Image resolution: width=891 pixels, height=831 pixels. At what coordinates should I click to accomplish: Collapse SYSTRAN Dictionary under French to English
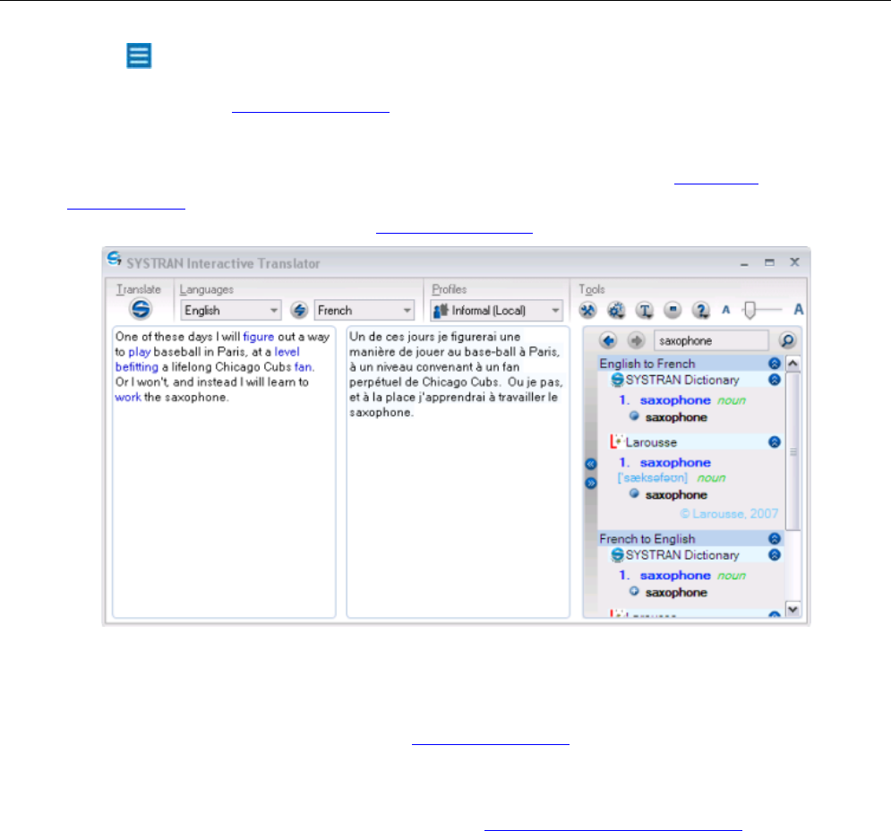click(x=775, y=555)
